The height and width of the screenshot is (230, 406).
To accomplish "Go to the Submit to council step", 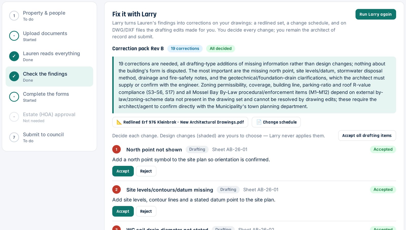I will click(x=49, y=137).
